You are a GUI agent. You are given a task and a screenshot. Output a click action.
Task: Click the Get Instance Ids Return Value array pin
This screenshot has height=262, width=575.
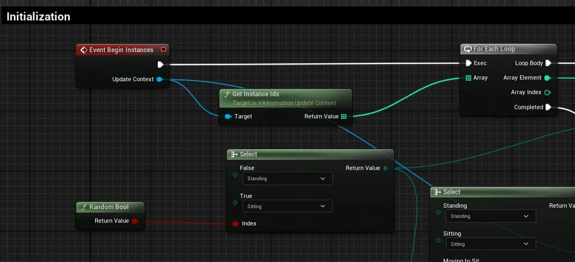344,116
